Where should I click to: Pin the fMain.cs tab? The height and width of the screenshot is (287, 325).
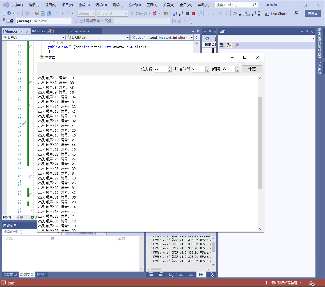tap(22, 31)
